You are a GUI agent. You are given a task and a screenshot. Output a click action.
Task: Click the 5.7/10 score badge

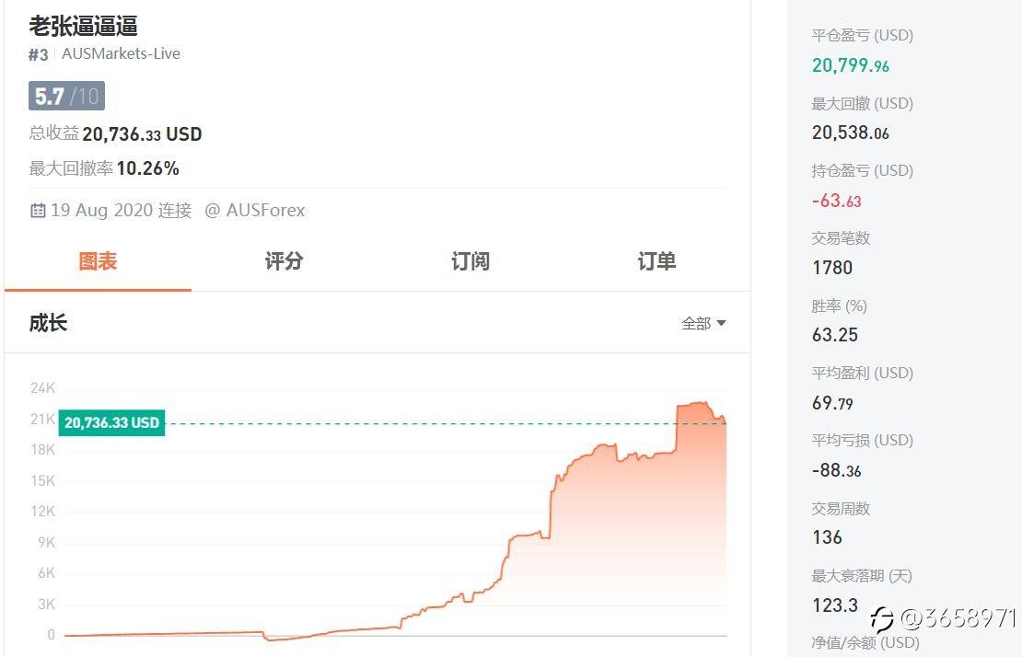[66, 97]
